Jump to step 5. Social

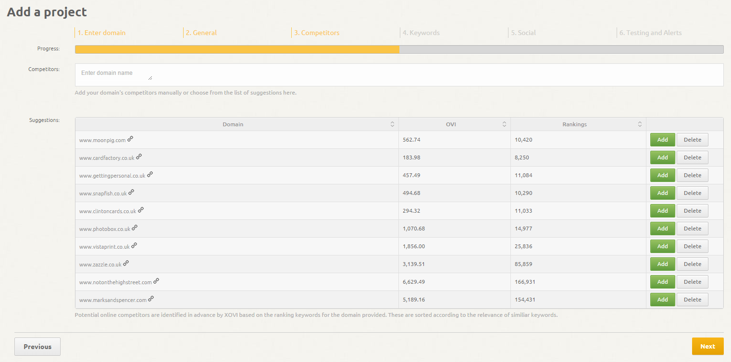tap(523, 33)
